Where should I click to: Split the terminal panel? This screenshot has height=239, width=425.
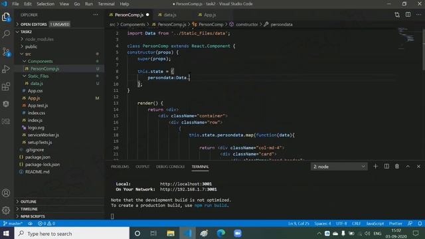tap(386, 167)
